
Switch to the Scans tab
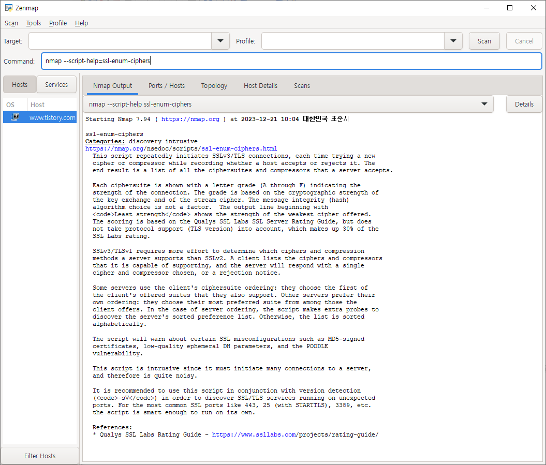[302, 86]
